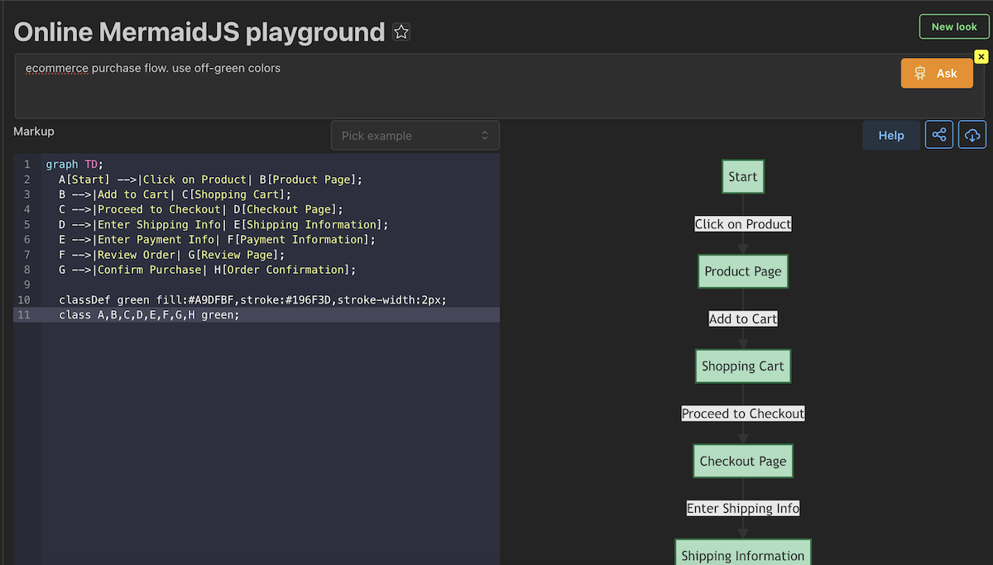This screenshot has width=993, height=565.
Task: Click the 'Proceed to Checkout' edge label
Action: click(742, 414)
